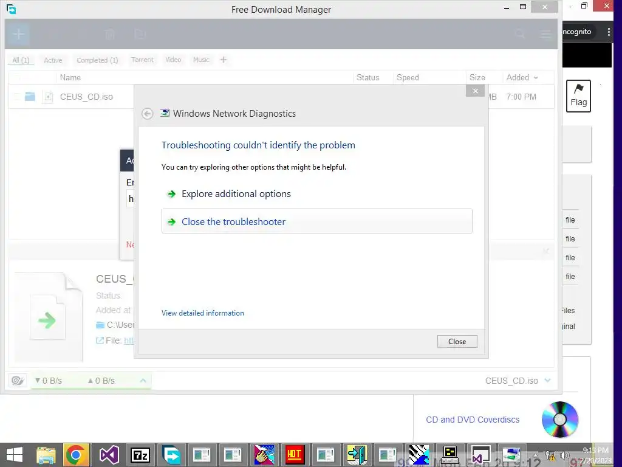Open the hamburger menu in Free Download Manager
622x467 pixels.
click(546, 34)
